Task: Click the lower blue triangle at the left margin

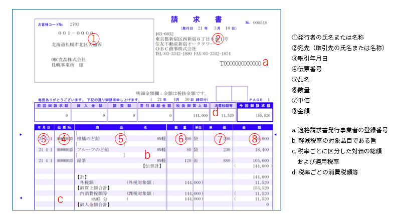Action: point(21,198)
